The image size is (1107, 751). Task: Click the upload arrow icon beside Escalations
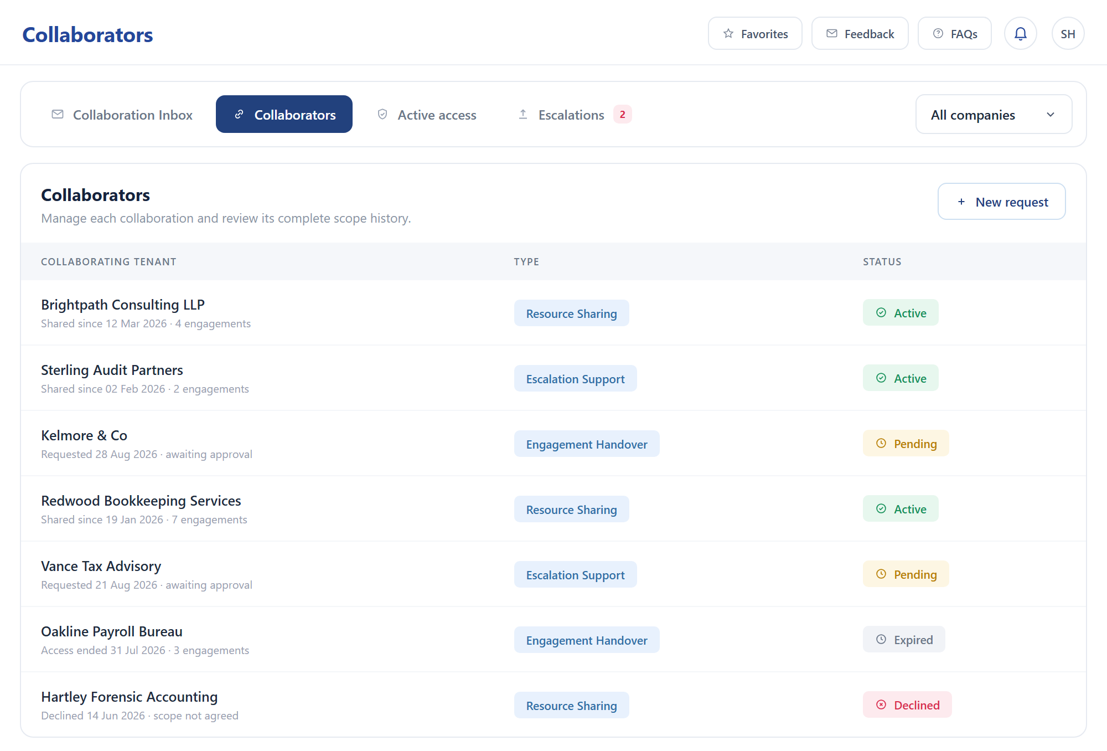[x=523, y=114]
